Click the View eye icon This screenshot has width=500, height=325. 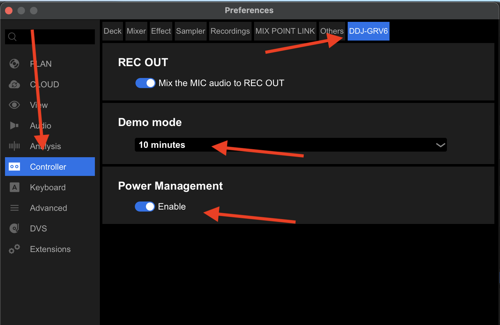pyautogui.click(x=14, y=105)
